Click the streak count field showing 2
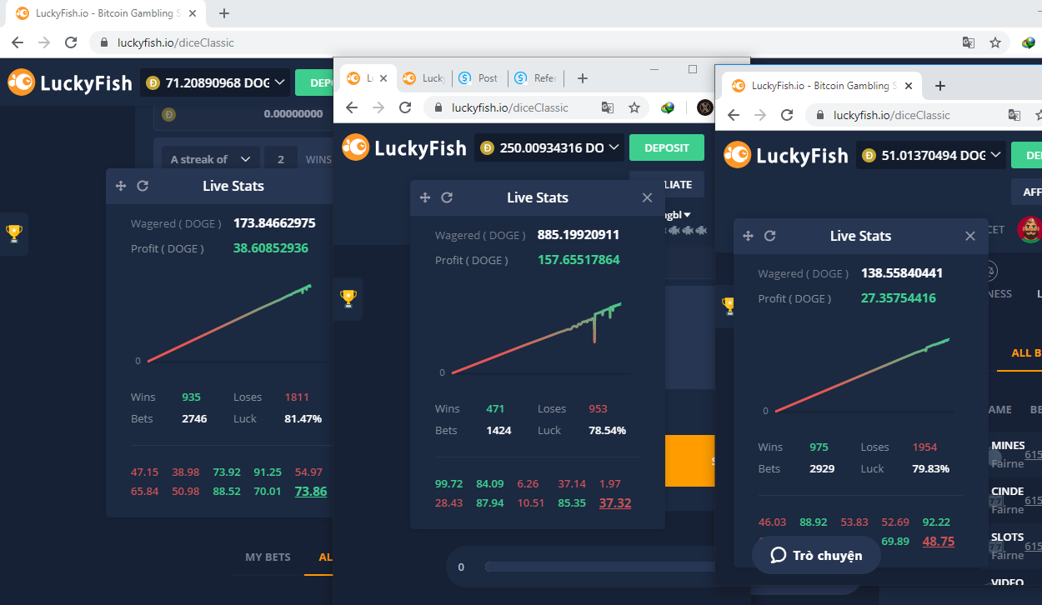Screen dimensions: 1042x605 pyautogui.click(x=281, y=159)
